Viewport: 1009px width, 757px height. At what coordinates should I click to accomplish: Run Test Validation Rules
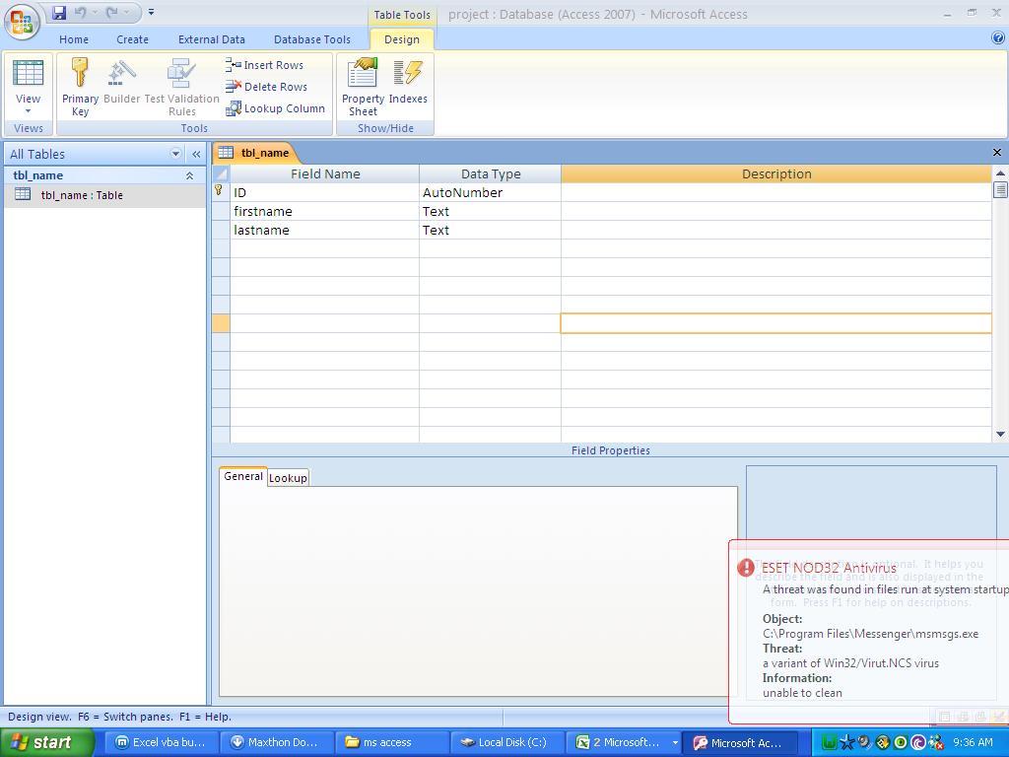pos(181,87)
